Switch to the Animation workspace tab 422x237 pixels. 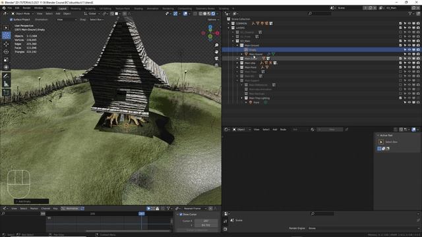[152, 9]
